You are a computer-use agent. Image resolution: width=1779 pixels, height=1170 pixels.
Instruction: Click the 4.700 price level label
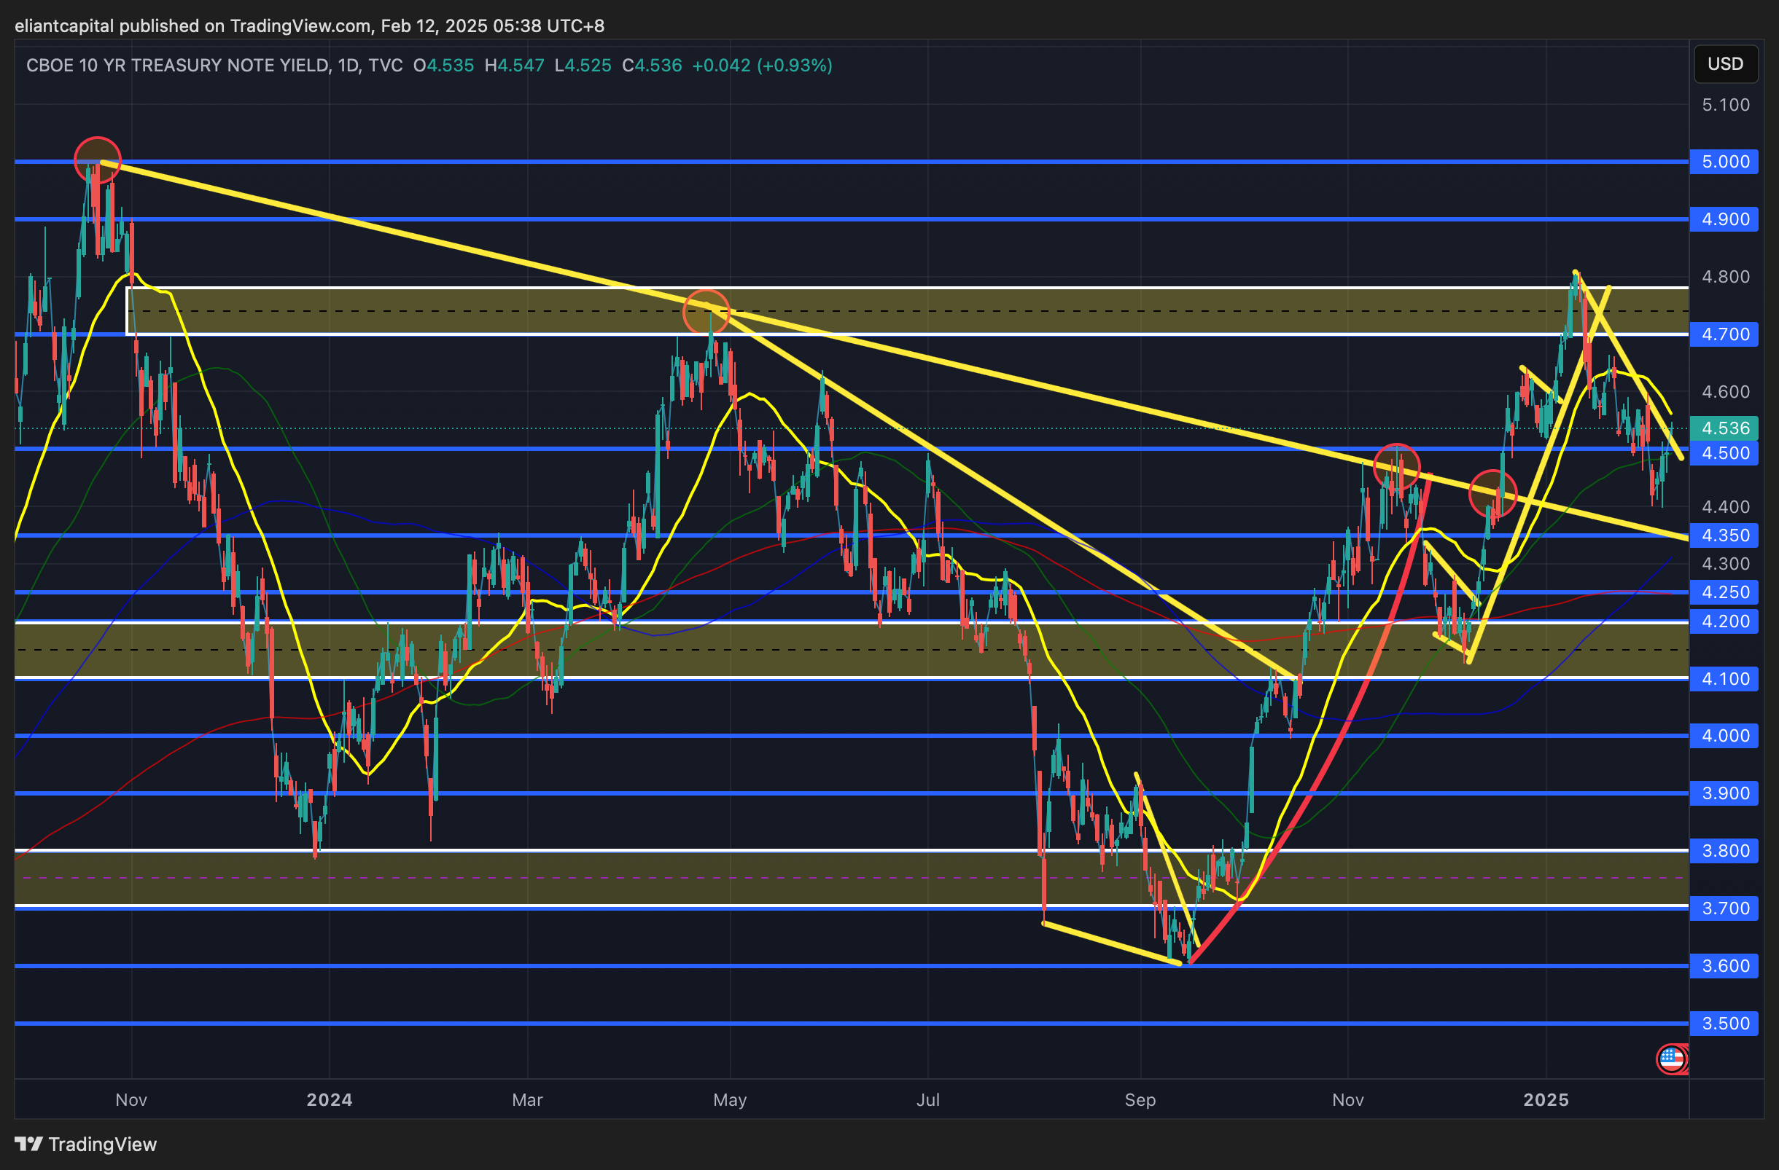click(1724, 334)
